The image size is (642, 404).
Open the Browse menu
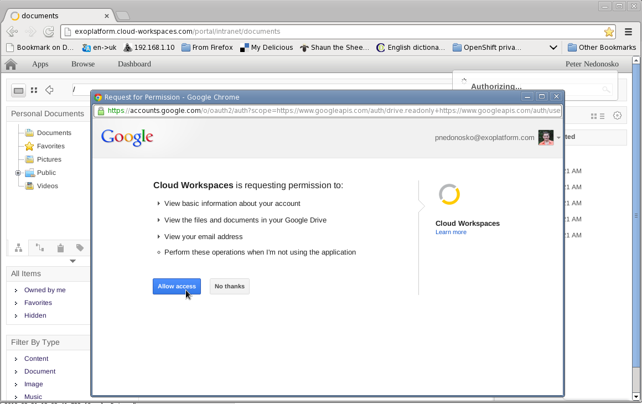click(x=83, y=64)
